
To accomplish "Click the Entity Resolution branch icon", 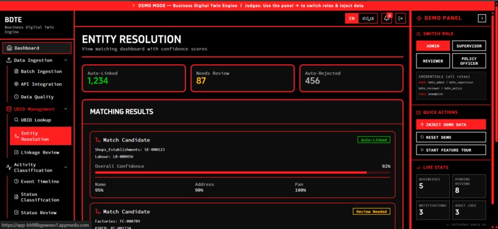I will click(x=17, y=136).
